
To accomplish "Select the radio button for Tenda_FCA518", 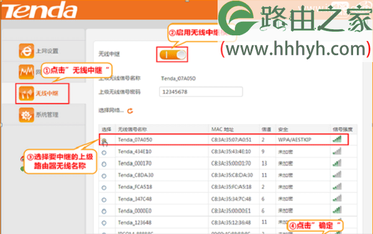I will (104, 187).
